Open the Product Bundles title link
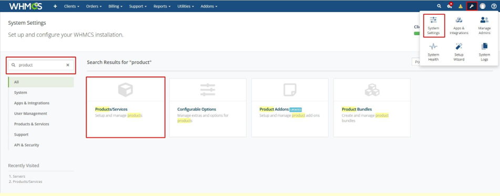 coord(357,109)
